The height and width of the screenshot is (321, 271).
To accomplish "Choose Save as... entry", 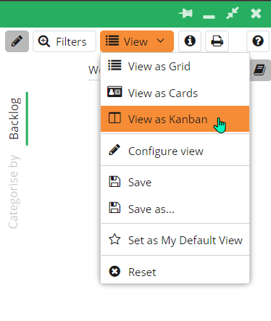I will click(x=175, y=209).
